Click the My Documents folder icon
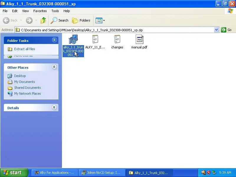The image size is (236, 177). 10,82
